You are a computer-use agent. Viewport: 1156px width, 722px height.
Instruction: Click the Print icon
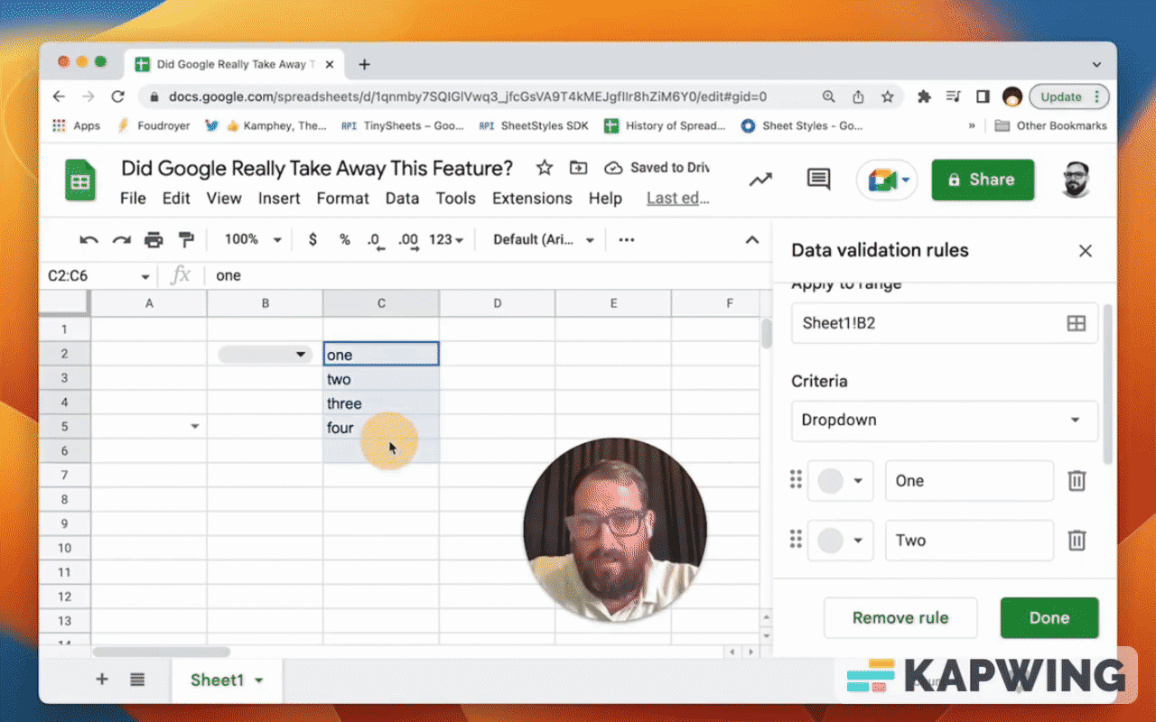coord(154,240)
